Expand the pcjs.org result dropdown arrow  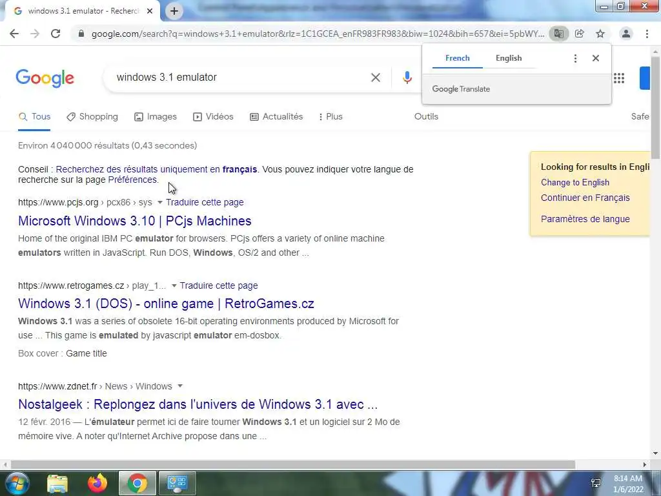point(160,202)
